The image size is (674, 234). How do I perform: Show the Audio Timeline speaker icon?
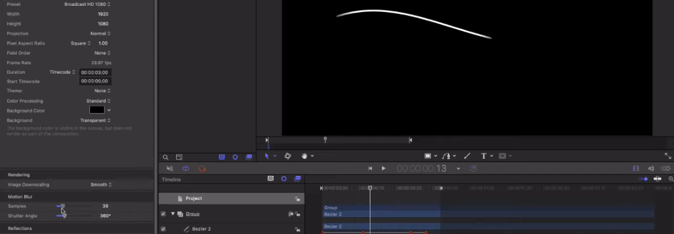click(x=651, y=169)
